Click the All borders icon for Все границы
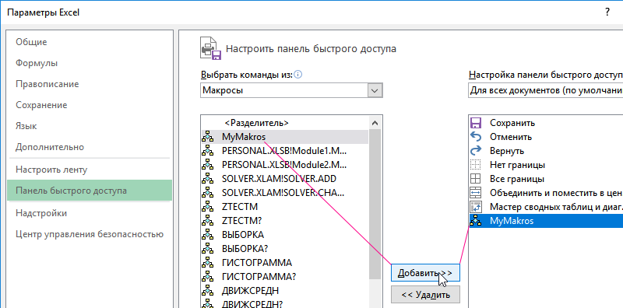The height and width of the screenshot is (308, 623). 476,179
